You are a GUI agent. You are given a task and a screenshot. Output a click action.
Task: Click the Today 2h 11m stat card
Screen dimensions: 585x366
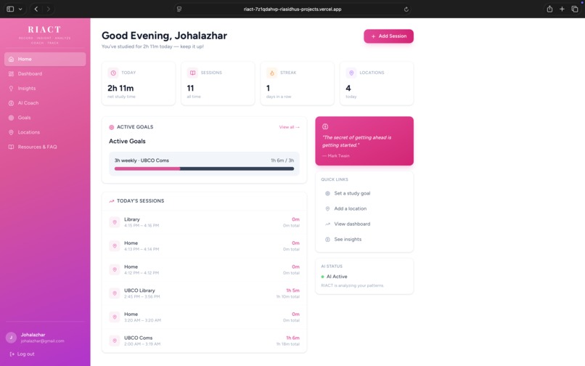pyautogui.click(x=139, y=84)
